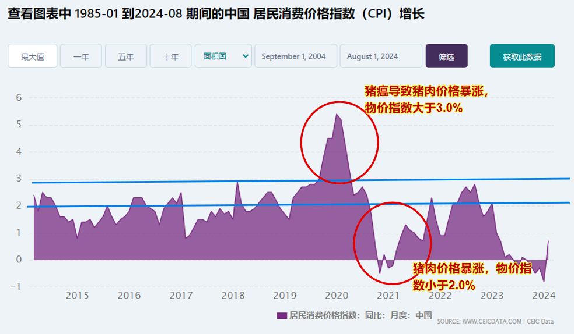Click the 2020 label on the x-axis
This screenshot has width=574, height=334.
coord(337,295)
